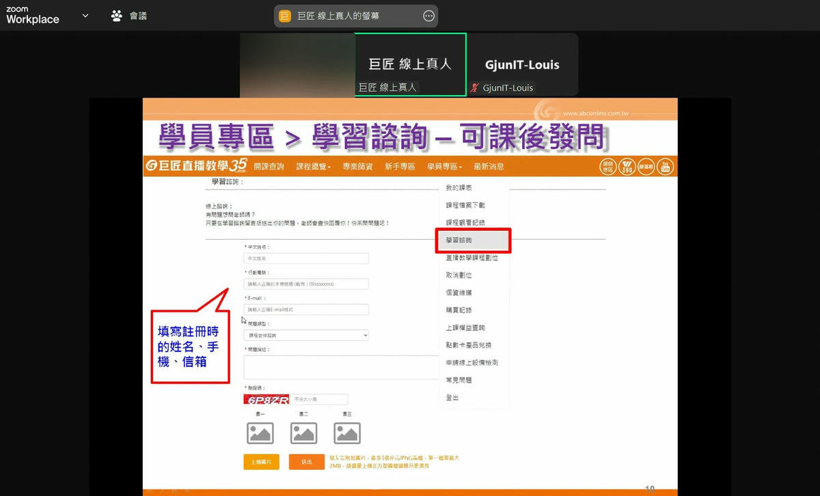Open the 會議 tab label
This screenshot has width=820, height=496.
[138, 16]
